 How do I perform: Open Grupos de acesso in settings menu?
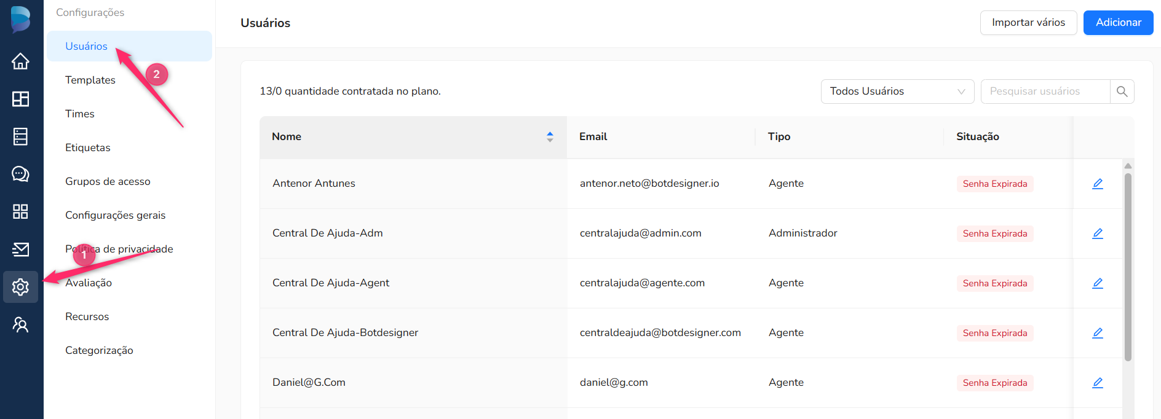pos(108,181)
